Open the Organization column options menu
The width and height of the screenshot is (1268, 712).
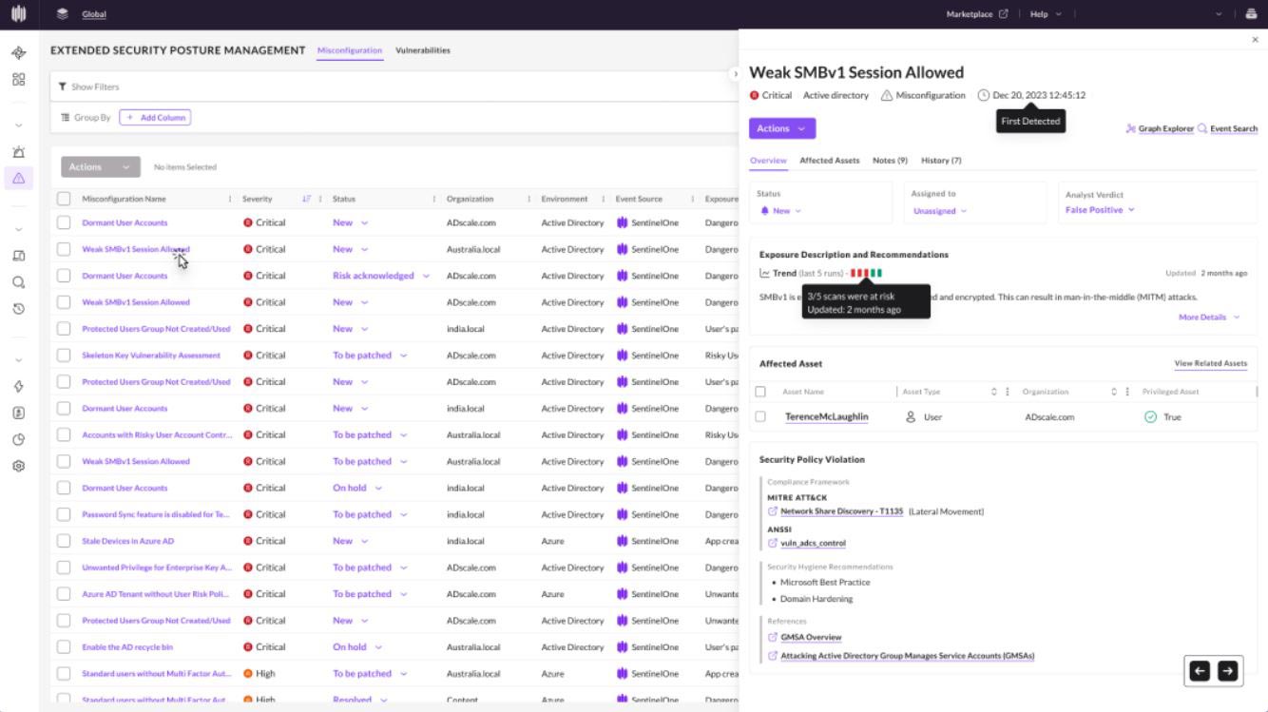pos(528,199)
